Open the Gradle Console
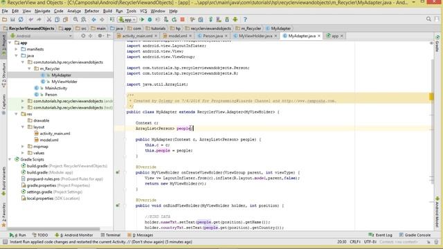 tap(415, 235)
